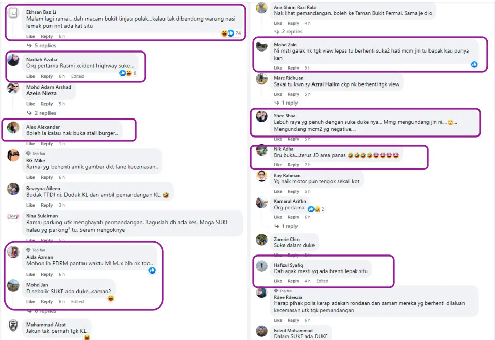Open Shee Shaa's profile picture

coord(262,116)
